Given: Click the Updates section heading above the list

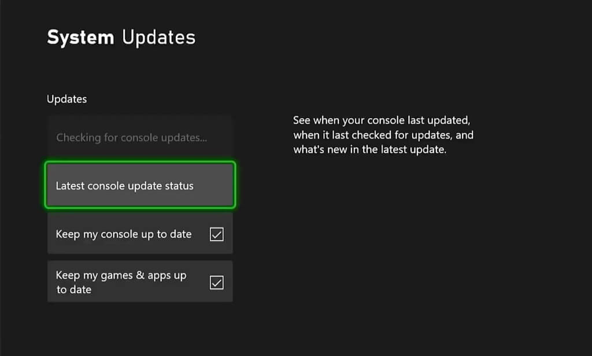Looking at the screenshot, I should point(66,99).
